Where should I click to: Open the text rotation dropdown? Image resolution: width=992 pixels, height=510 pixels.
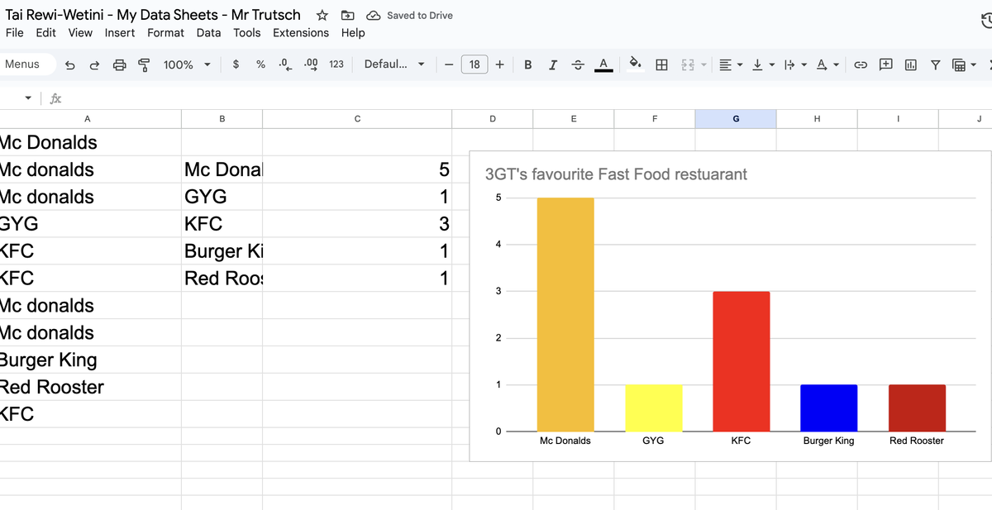(827, 64)
